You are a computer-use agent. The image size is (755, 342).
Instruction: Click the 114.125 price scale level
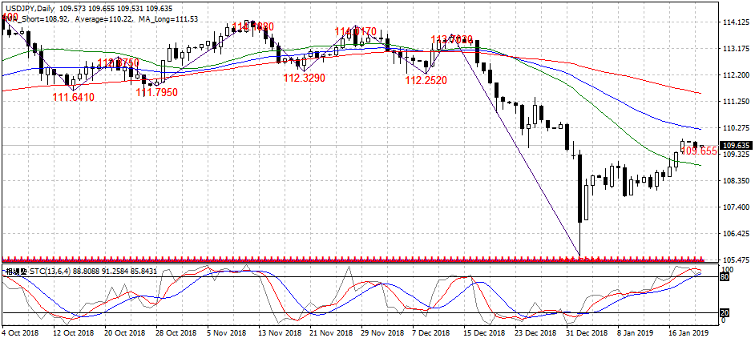pyautogui.click(x=735, y=22)
